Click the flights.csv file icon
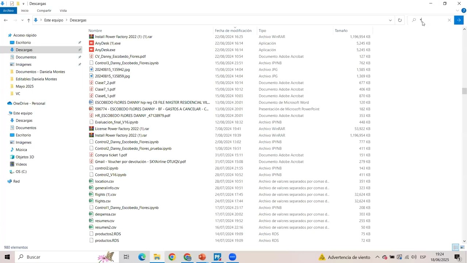Viewport: 467px width, 263px height. [x=92, y=201]
